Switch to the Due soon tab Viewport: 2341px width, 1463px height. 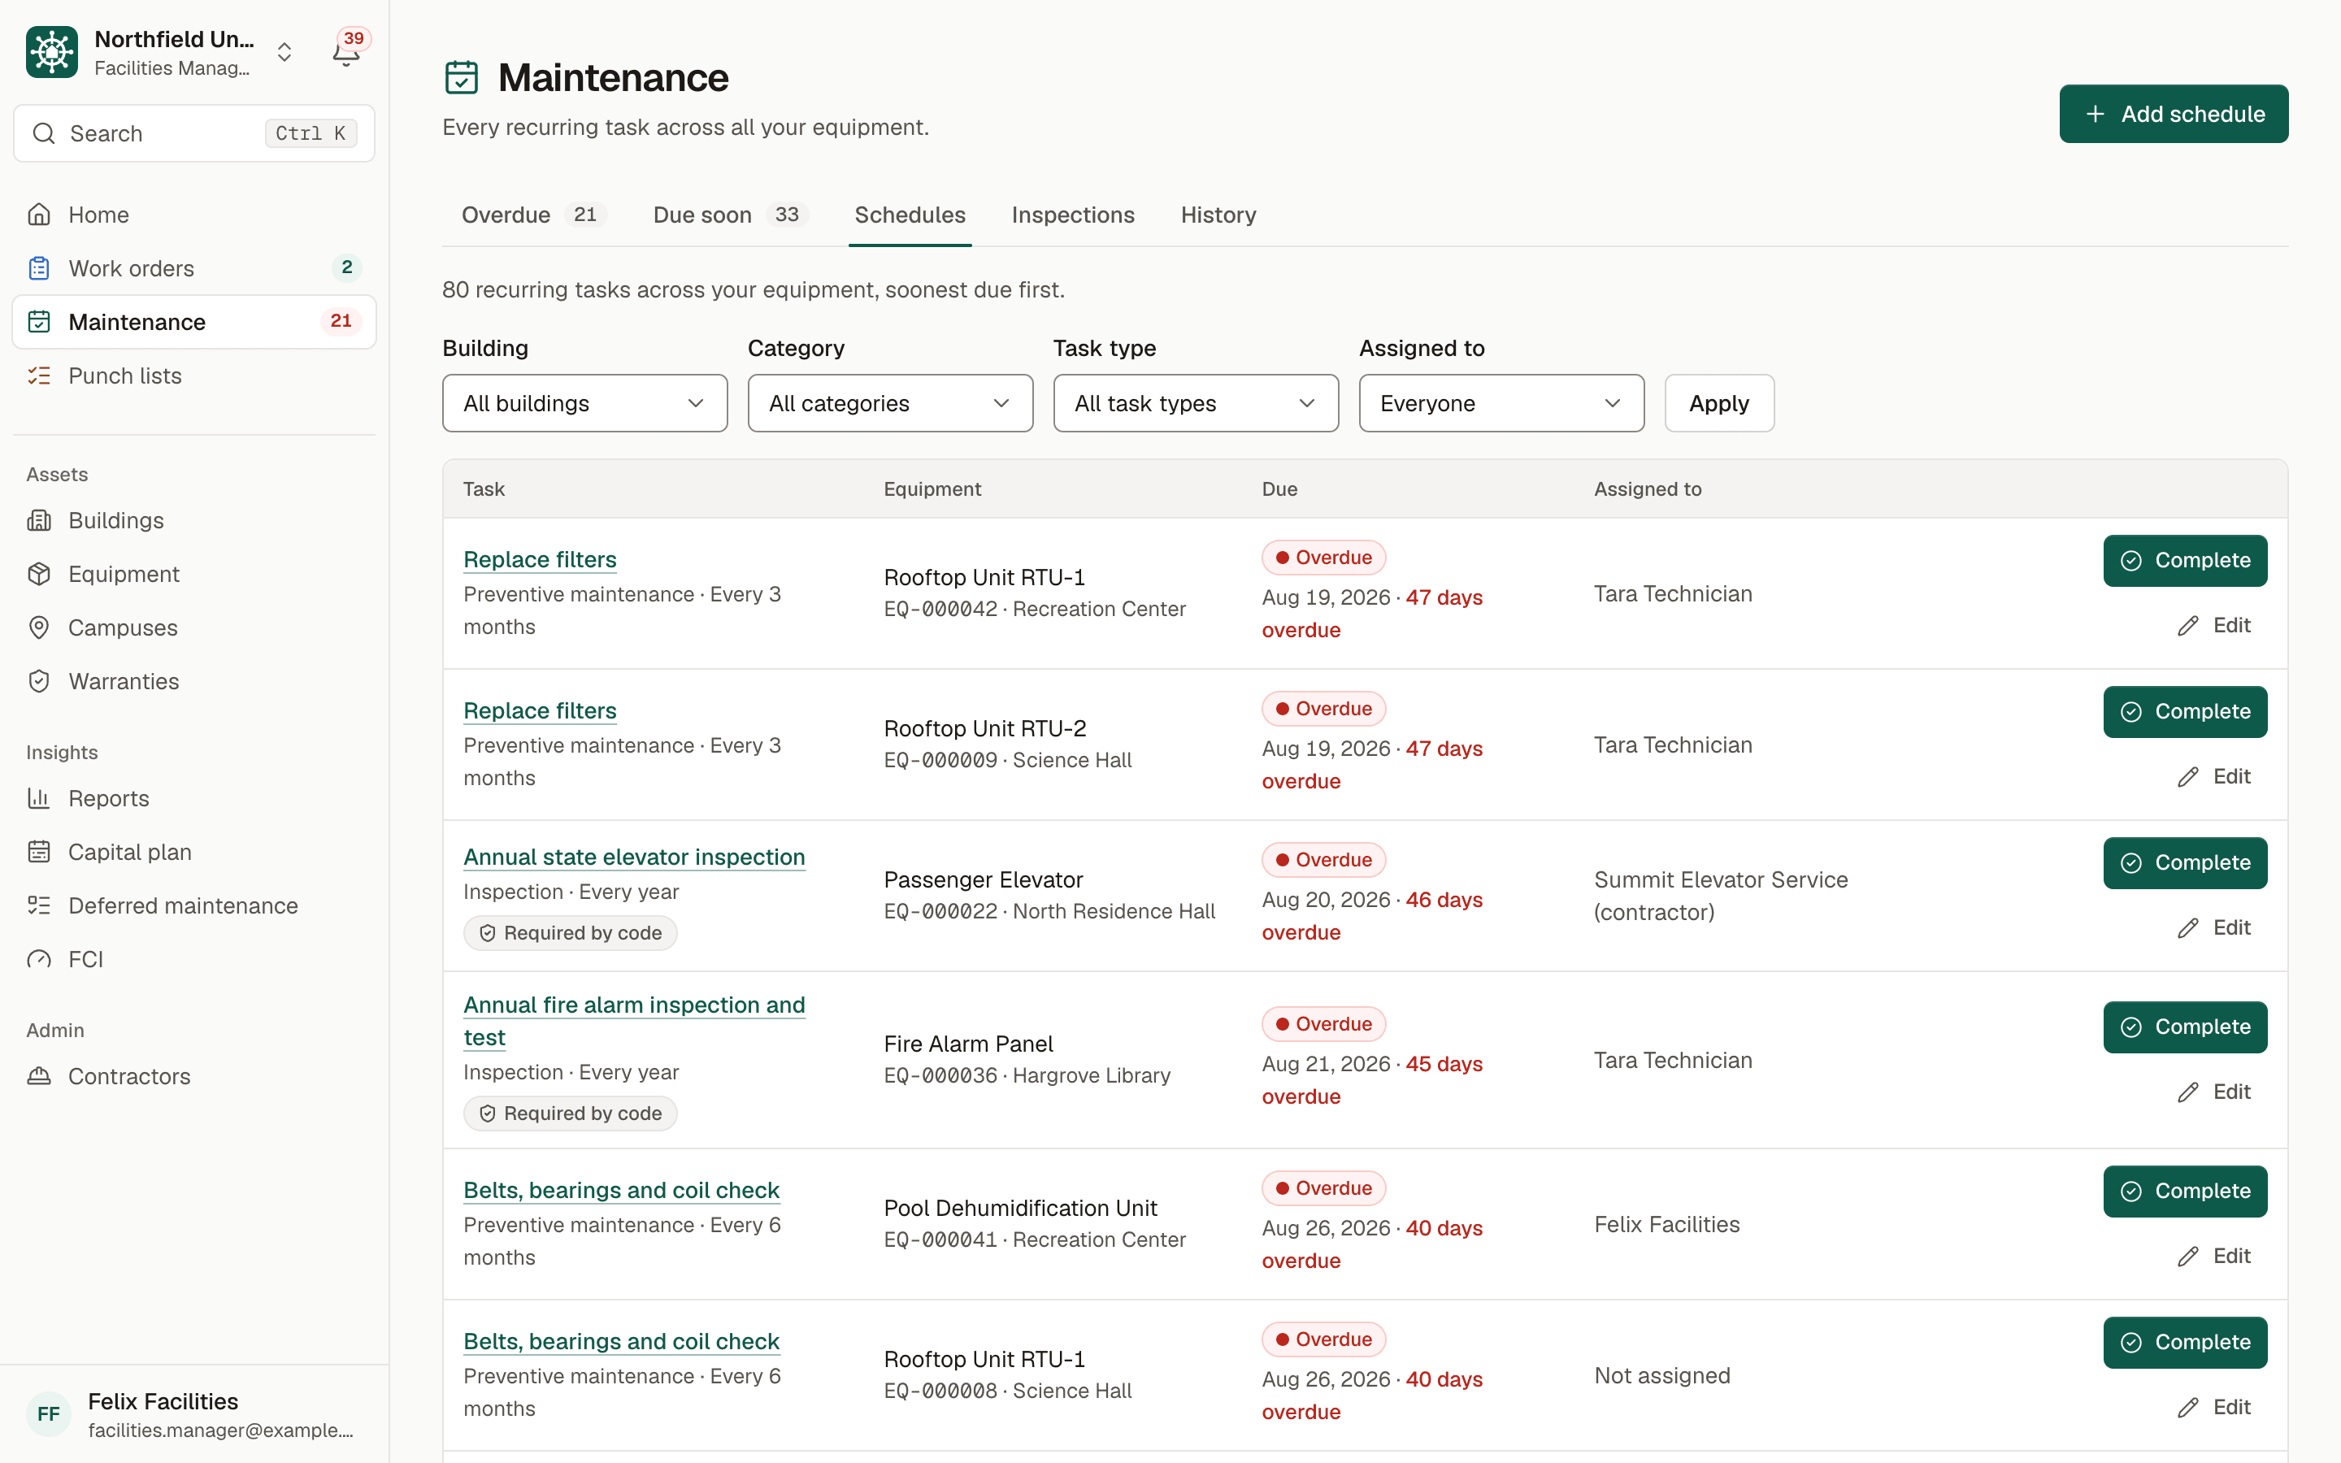(x=731, y=215)
